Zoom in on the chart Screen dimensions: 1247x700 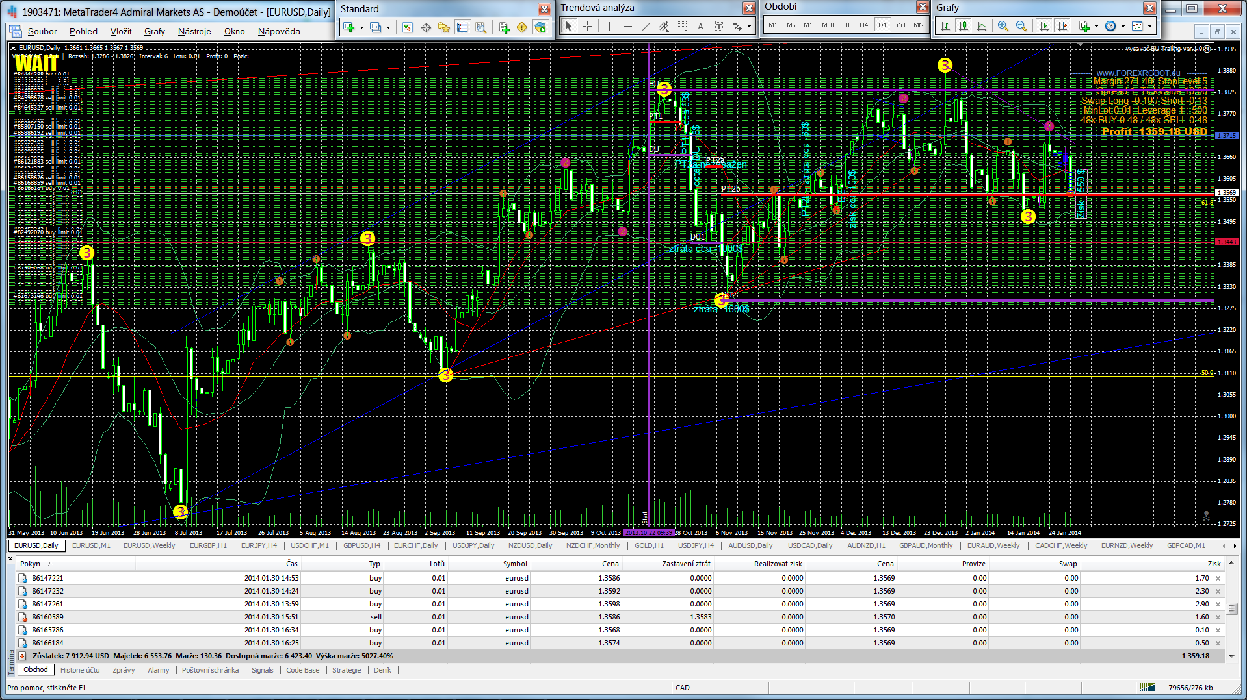pos(1003,26)
